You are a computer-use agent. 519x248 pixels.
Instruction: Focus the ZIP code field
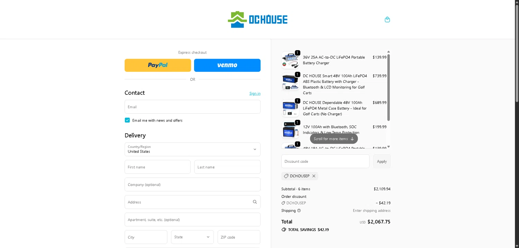(239, 237)
